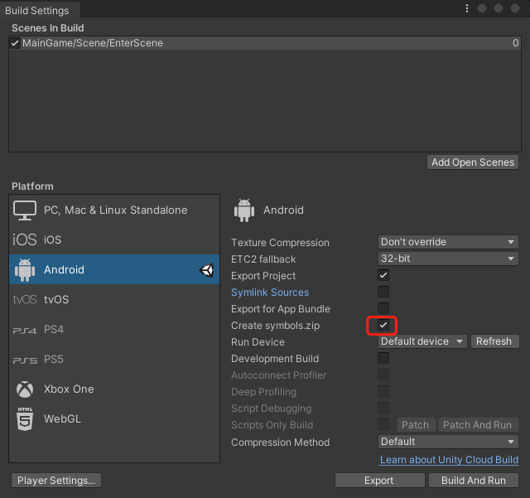The height and width of the screenshot is (498, 530).
Task: Open Run Device dropdown
Action: (422, 341)
